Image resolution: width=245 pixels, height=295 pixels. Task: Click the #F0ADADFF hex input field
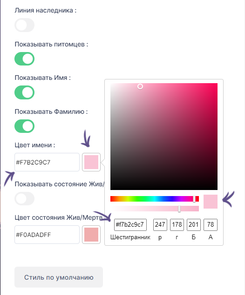(x=47, y=235)
